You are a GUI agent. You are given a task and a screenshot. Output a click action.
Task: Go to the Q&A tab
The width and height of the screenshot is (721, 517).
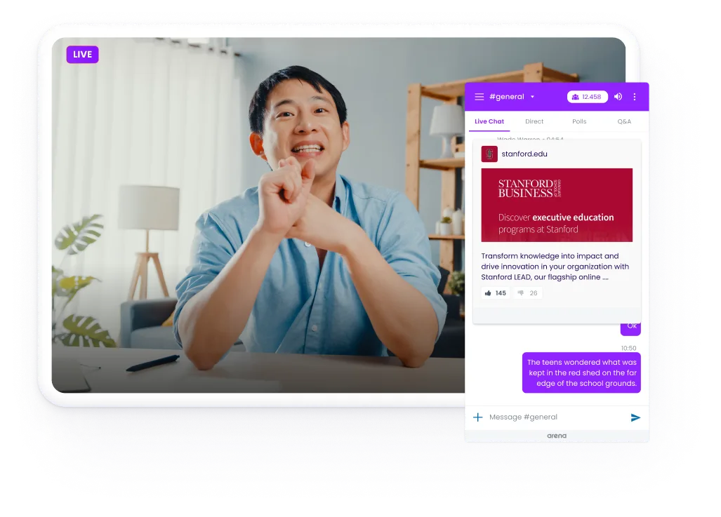(x=624, y=121)
